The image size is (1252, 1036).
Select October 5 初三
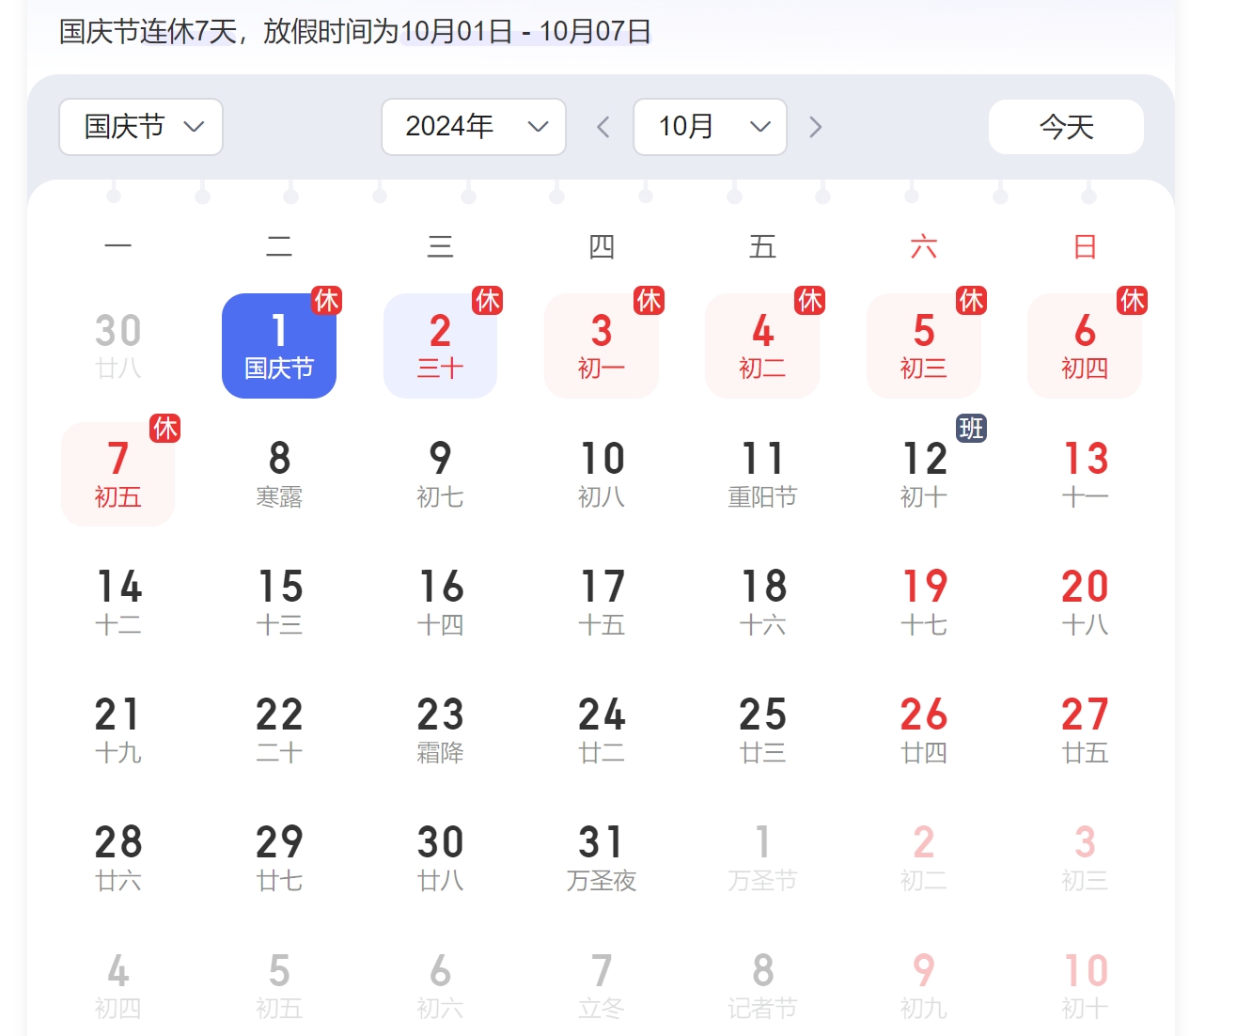pyautogui.click(x=924, y=346)
